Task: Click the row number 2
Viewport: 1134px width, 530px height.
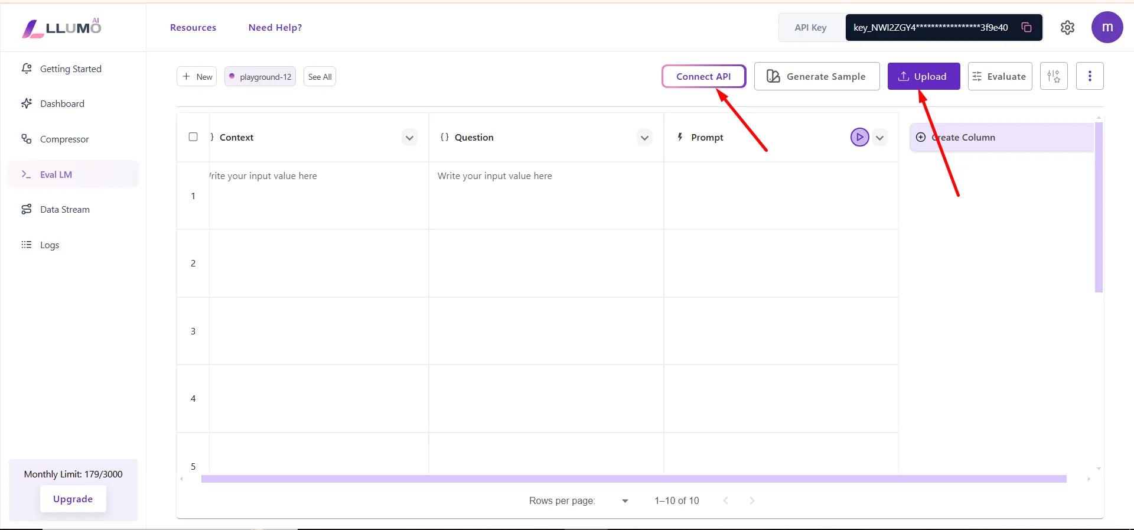Action: click(x=193, y=263)
